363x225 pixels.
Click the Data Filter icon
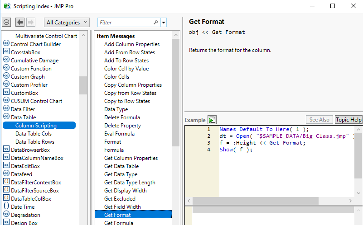click(x=6, y=108)
